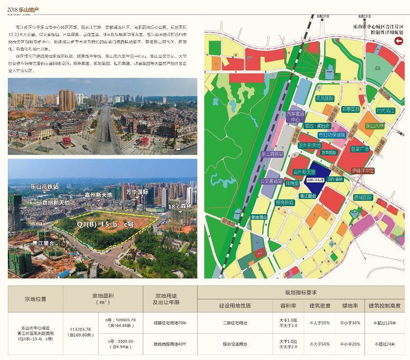Click the 规划指标要求 table header
410x360 pixels.
tap(301, 292)
